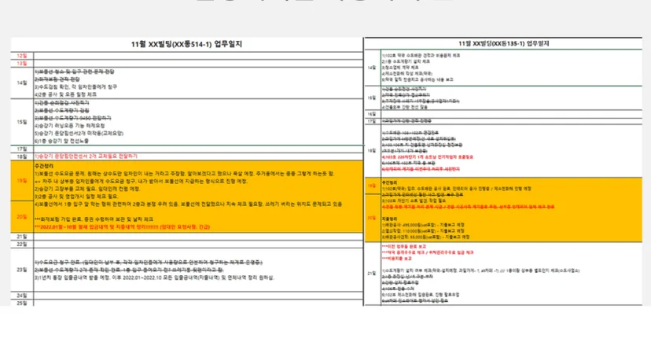Image resolution: width=651 pixels, height=342 pixels.
Task: Click the '25일' date cell in left sheet
Action: 22,303
